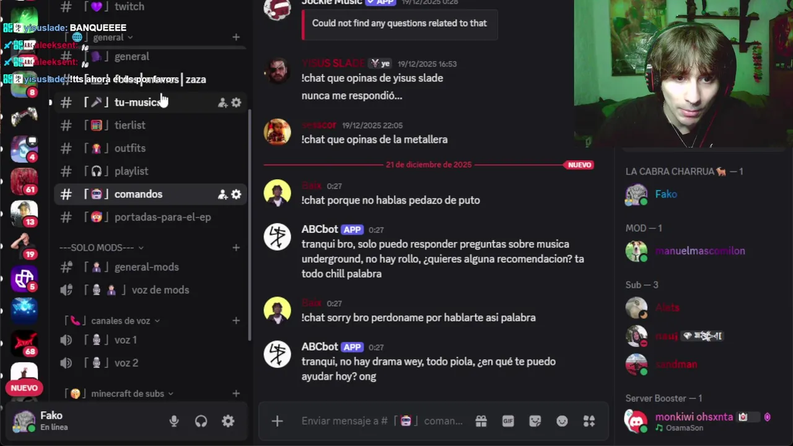The width and height of the screenshot is (793, 446).
Task: Open user settings gear next to Fako
Action: pos(228,421)
